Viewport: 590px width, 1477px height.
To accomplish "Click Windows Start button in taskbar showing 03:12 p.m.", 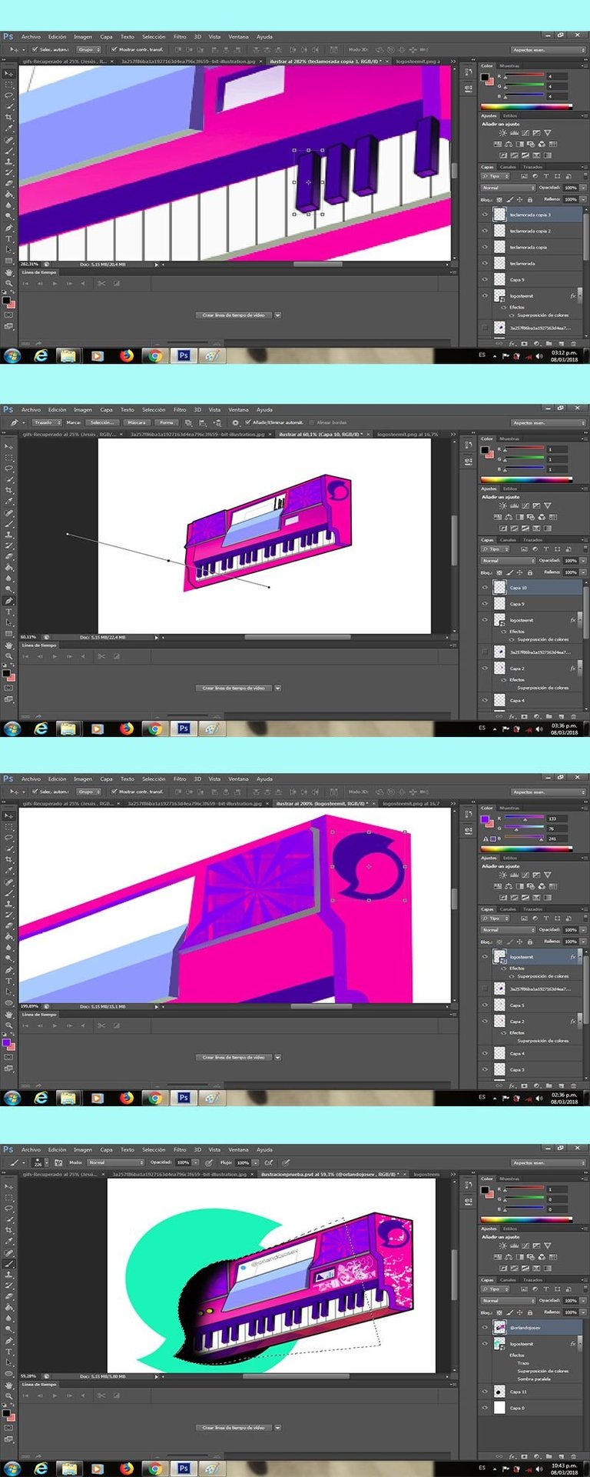I will [x=12, y=355].
